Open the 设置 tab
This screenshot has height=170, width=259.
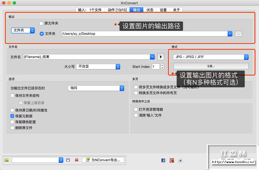[x=163, y=10]
